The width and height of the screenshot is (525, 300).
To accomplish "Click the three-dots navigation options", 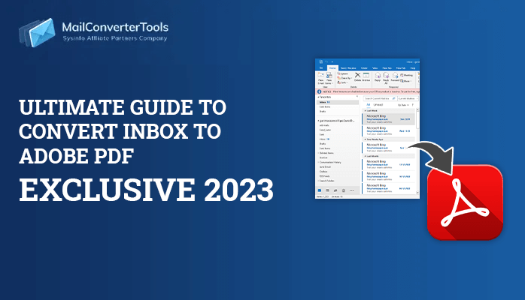I will (351, 190).
